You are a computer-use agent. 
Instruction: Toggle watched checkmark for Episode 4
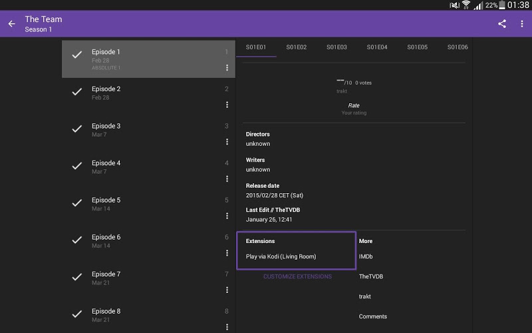(x=77, y=166)
